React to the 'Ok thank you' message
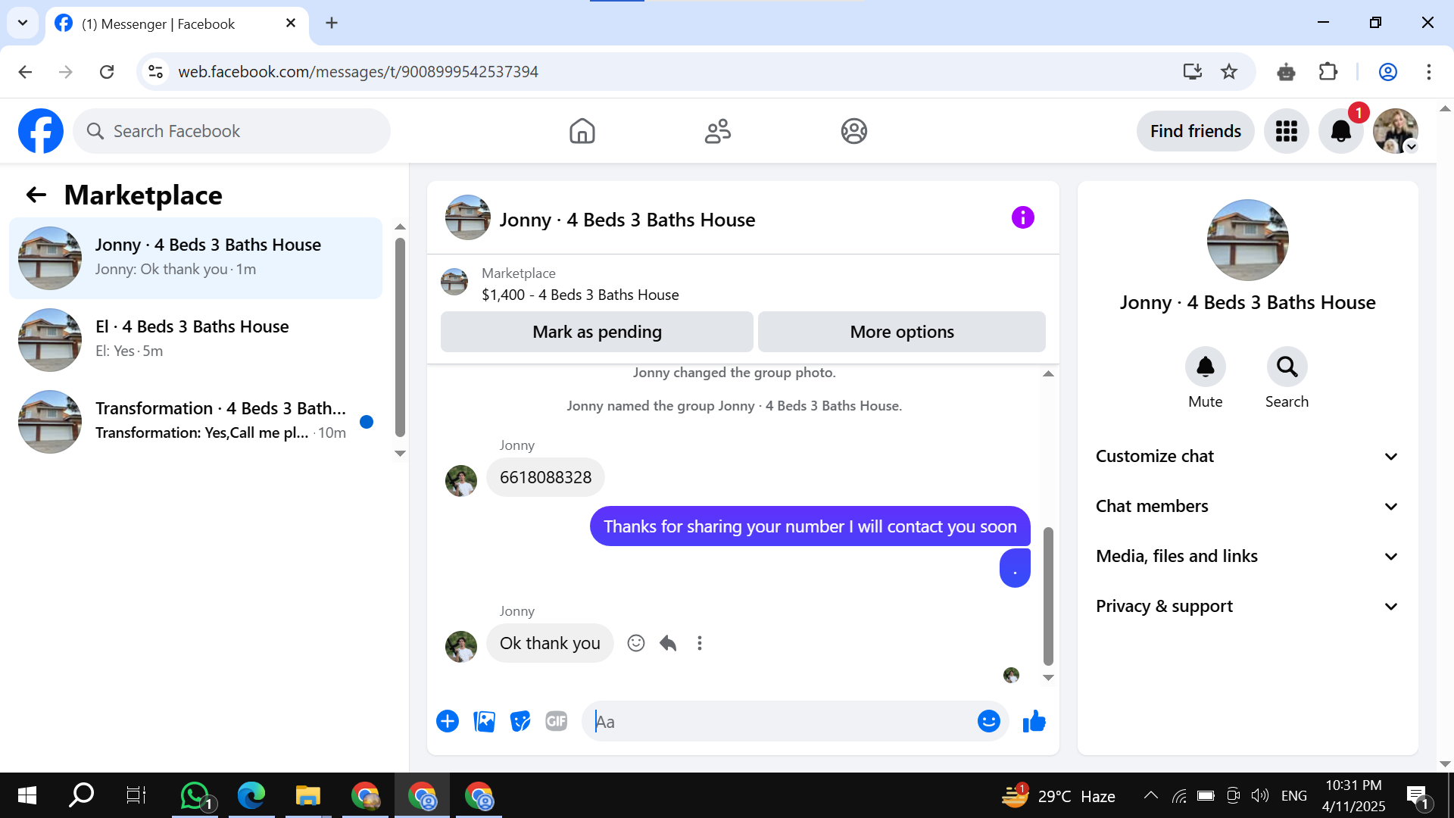The width and height of the screenshot is (1454, 818). [636, 643]
